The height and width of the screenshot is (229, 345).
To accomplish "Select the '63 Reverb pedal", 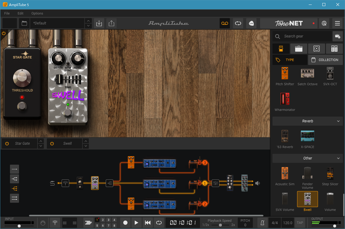I will [285, 139].
